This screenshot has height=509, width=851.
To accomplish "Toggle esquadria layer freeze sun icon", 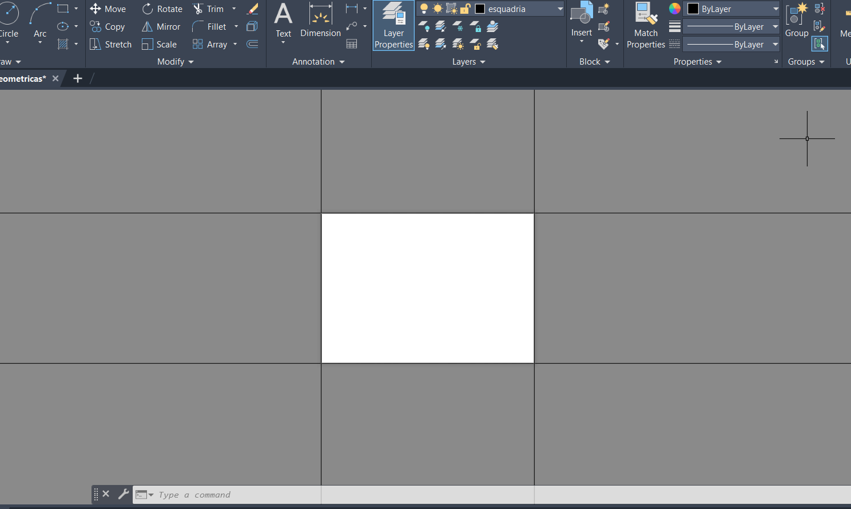I will pos(438,9).
